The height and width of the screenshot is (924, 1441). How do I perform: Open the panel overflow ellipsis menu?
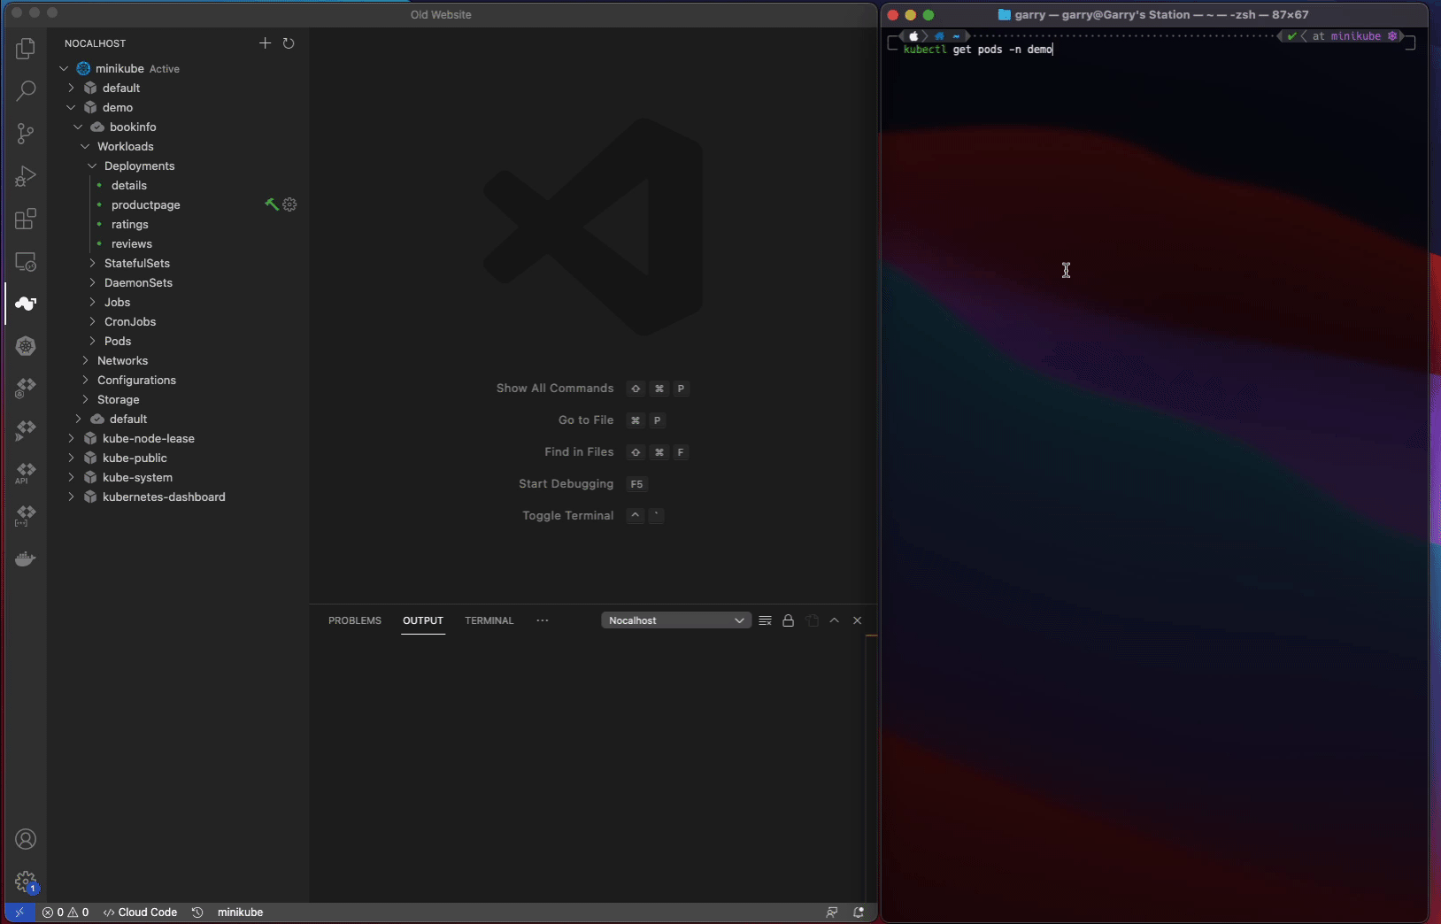(x=543, y=620)
